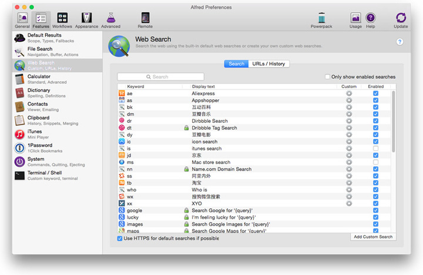Click the custom gear icon for Aliexpress
Viewport: 423px width, 275px height.
pos(349,93)
